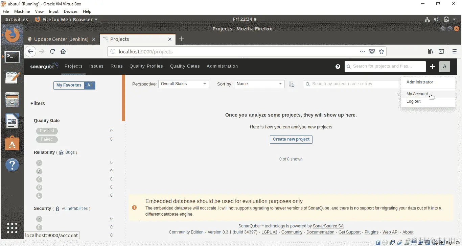Image resolution: width=462 pixels, height=246 pixels.
Task: Open the Administrator account avatar icon
Action: coord(444,67)
